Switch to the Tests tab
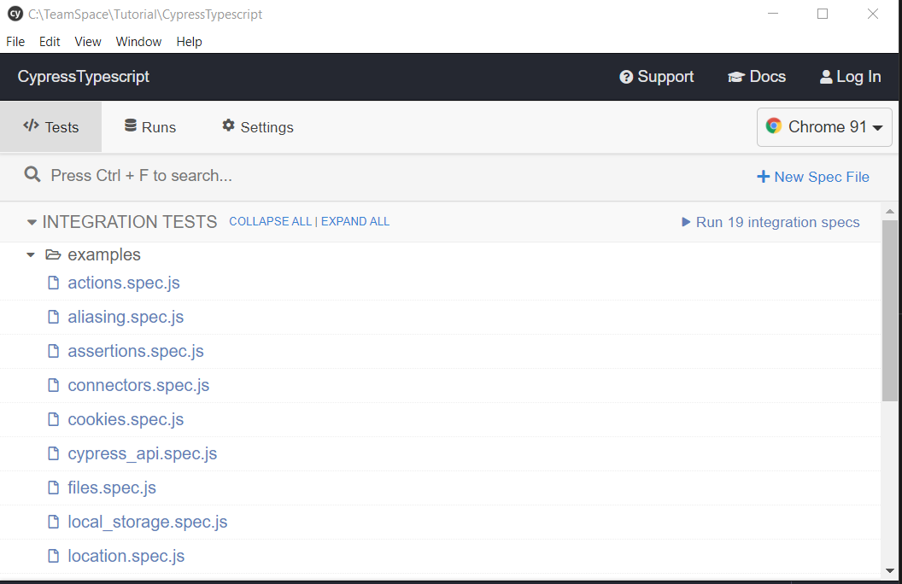Viewport: 902px width, 584px height. point(50,127)
